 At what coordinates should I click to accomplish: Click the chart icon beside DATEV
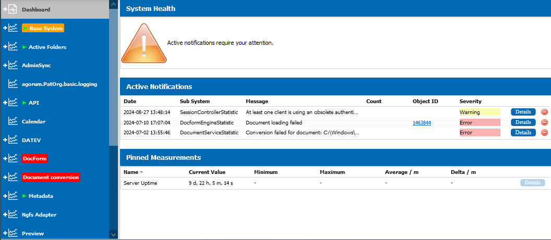(13, 140)
